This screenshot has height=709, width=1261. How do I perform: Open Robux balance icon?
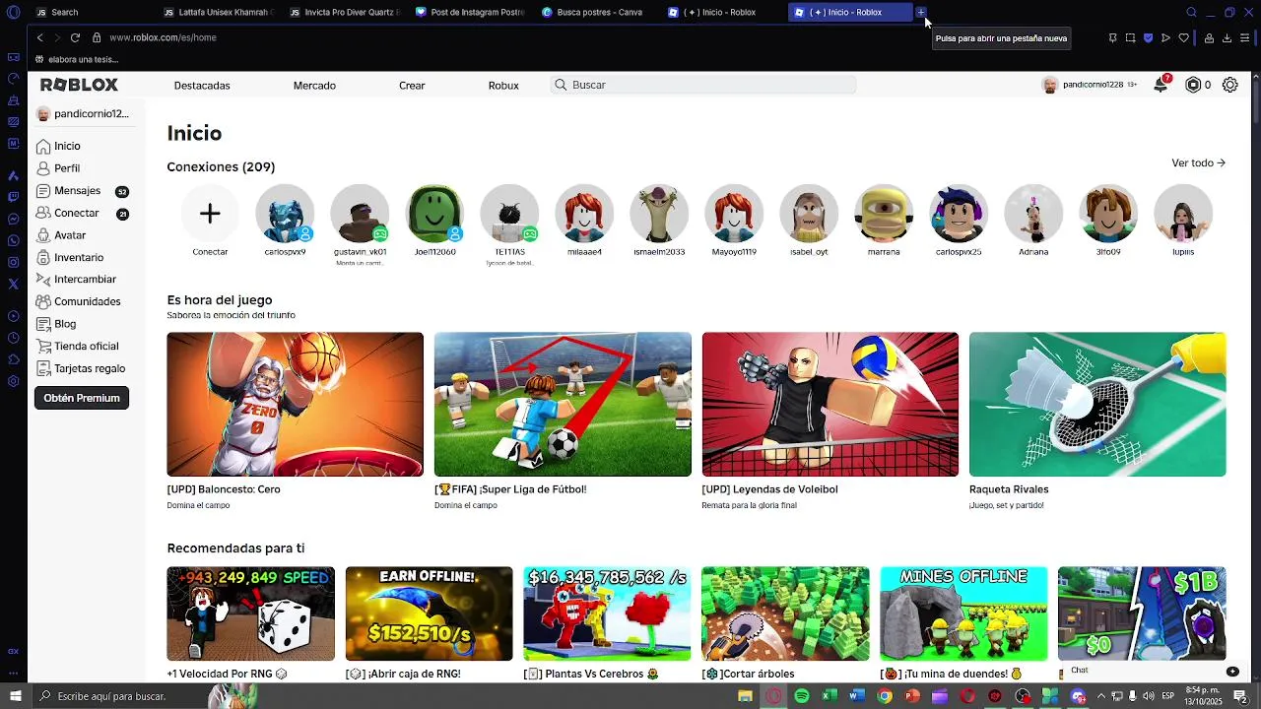[x=1193, y=85]
